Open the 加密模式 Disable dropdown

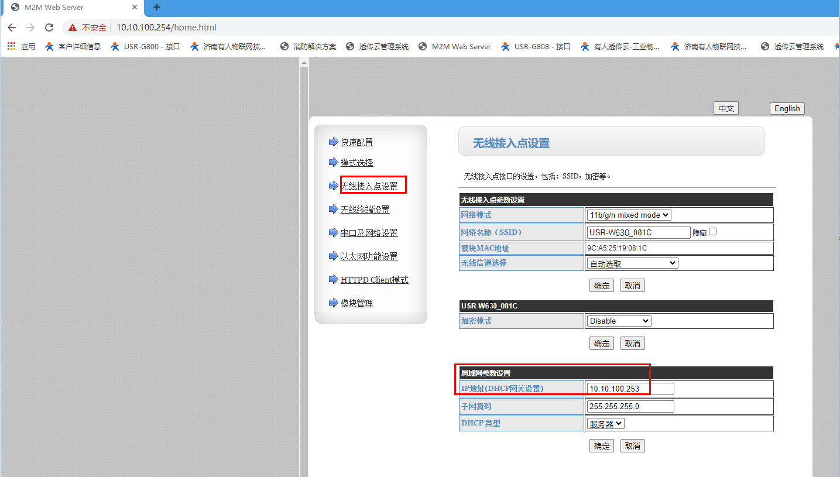coord(619,321)
